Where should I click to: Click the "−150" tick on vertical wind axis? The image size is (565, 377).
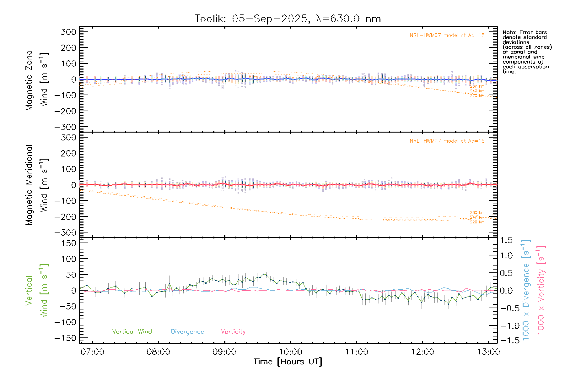[x=65, y=338]
